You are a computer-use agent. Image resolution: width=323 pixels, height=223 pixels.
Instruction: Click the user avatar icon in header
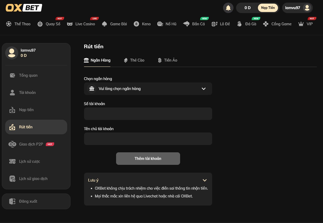pyautogui.click(x=307, y=8)
